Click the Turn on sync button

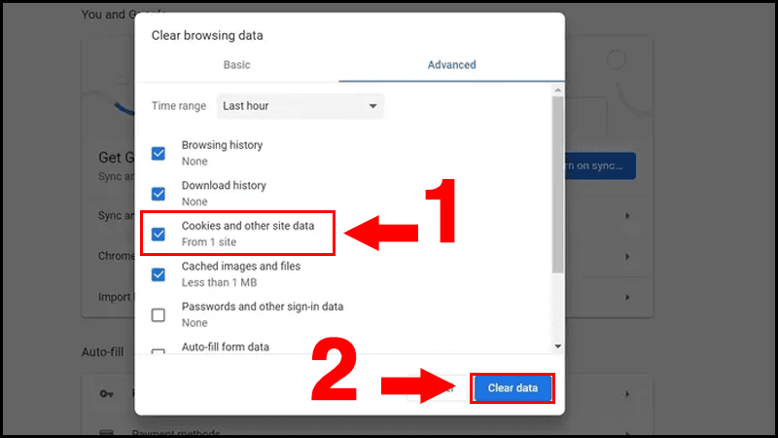(x=600, y=165)
